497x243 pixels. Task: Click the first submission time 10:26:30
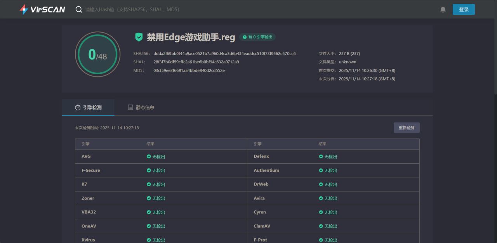pyautogui.click(x=367, y=70)
